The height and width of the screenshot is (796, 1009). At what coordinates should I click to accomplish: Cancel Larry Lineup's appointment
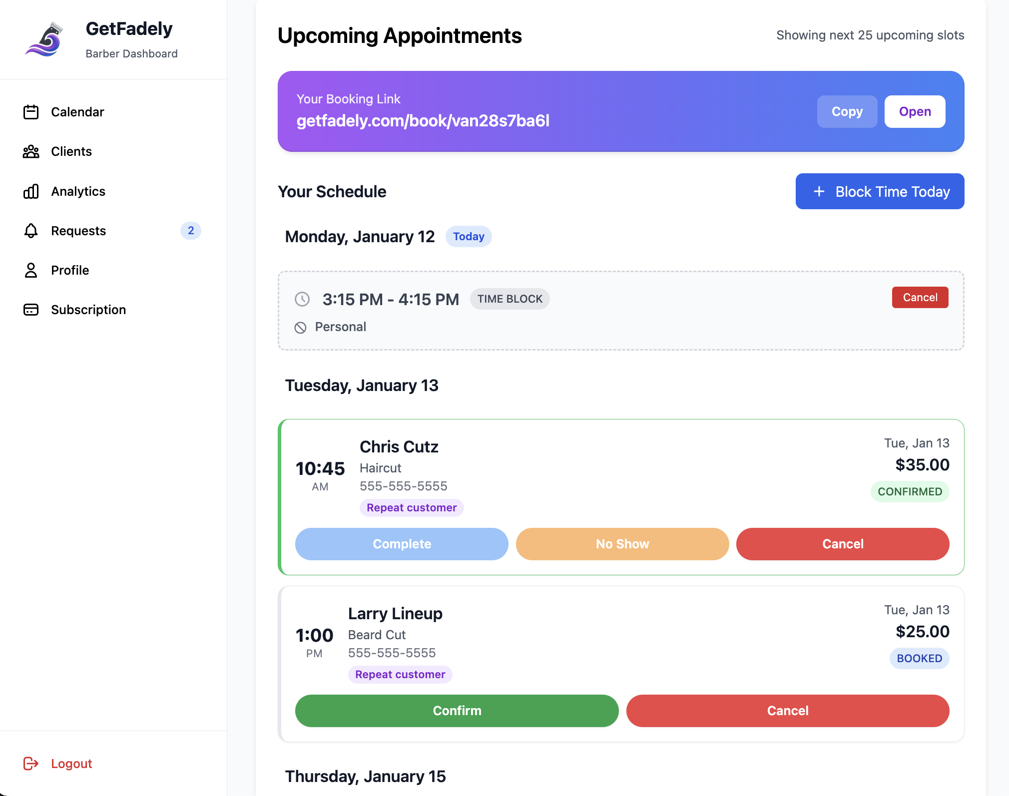787,711
